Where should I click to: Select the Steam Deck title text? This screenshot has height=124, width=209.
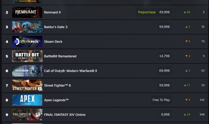tap(53, 42)
